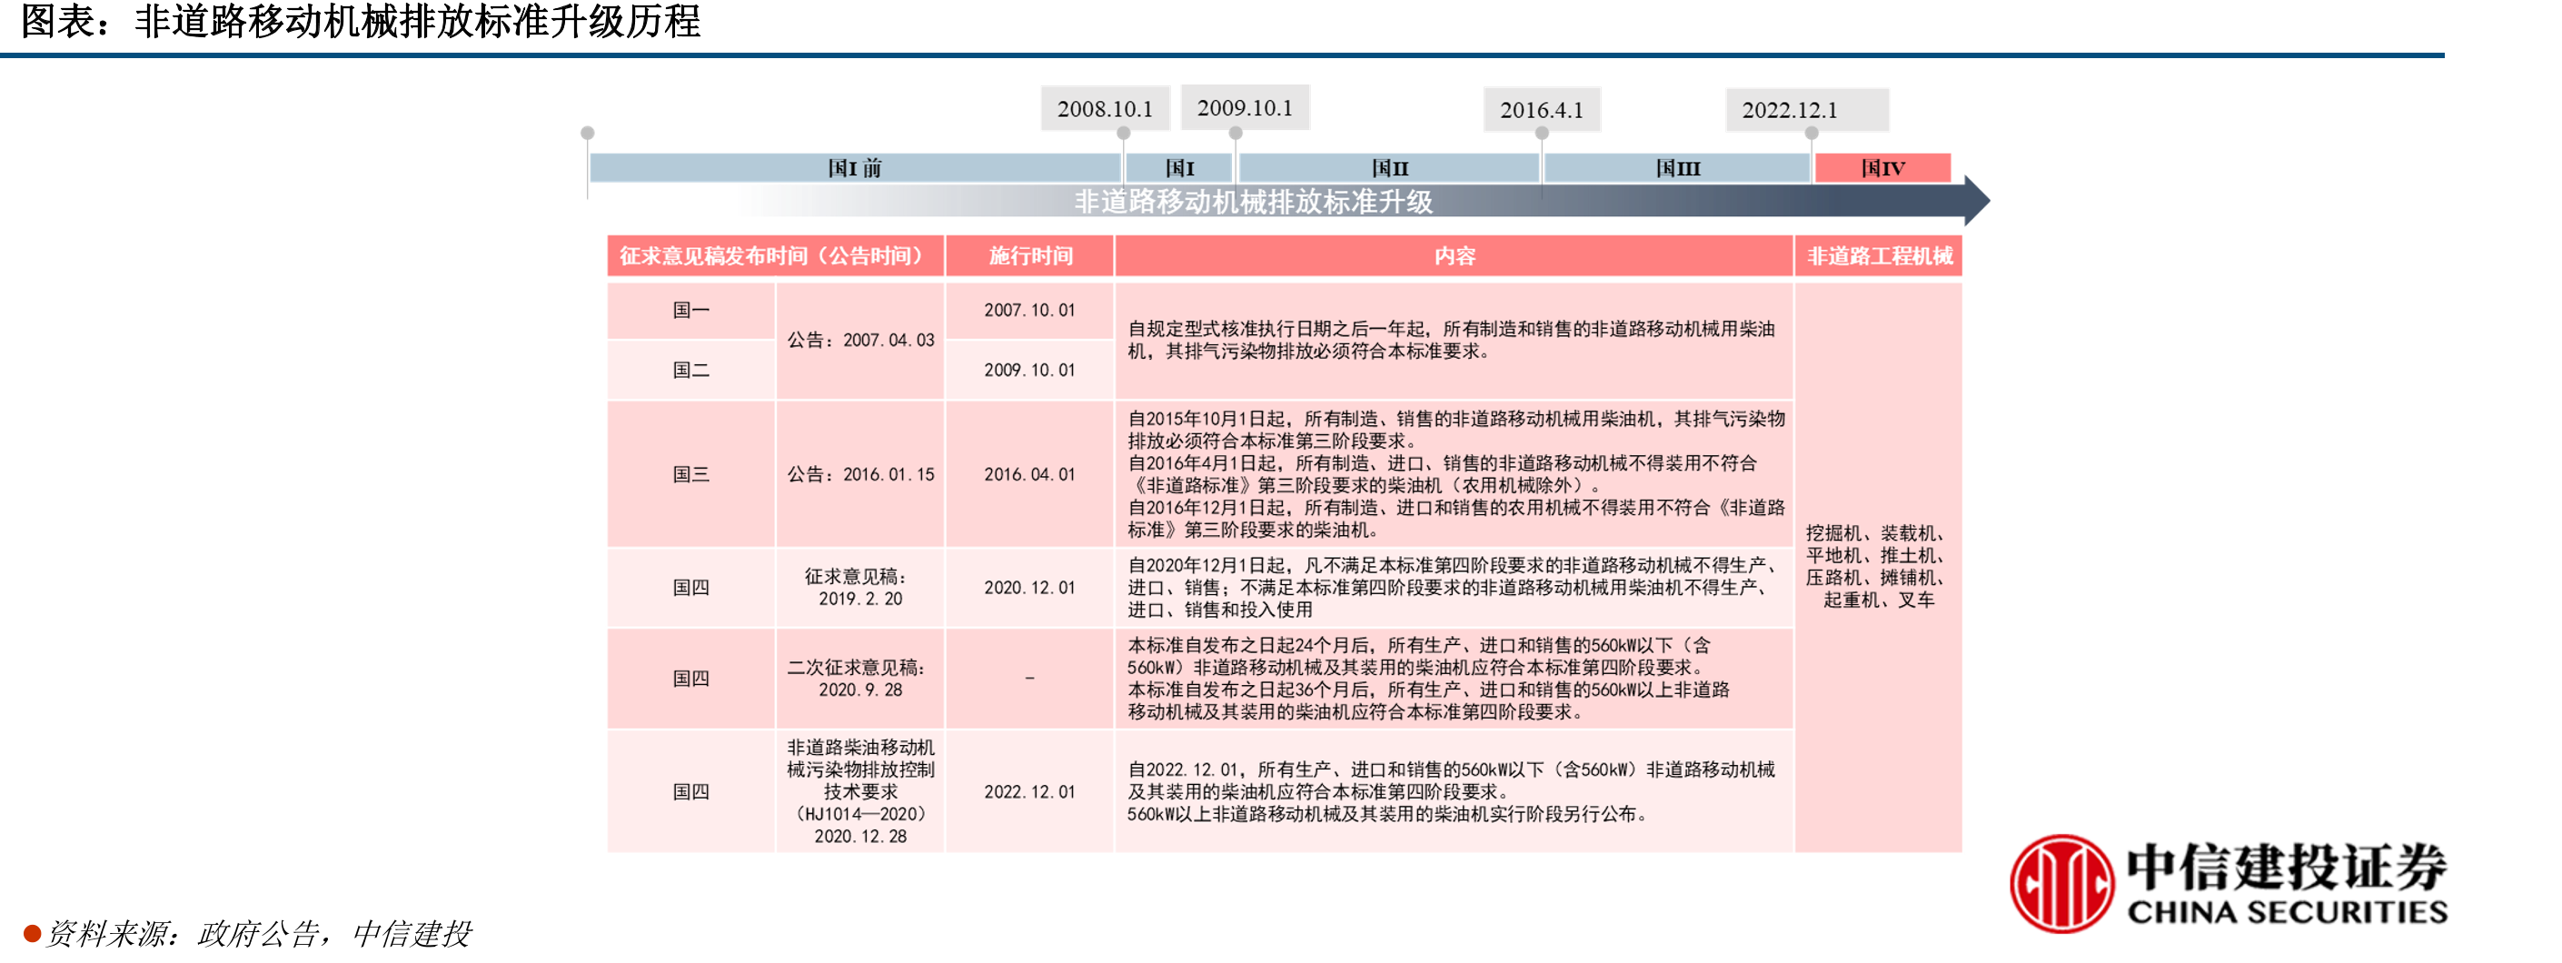Select the red 国IV timeline segment
This screenshot has height=963, width=2562.
click(1882, 168)
